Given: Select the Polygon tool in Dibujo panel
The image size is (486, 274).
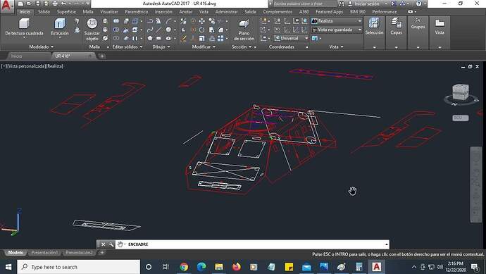Looking at the screenshot, I should (150, 39).
